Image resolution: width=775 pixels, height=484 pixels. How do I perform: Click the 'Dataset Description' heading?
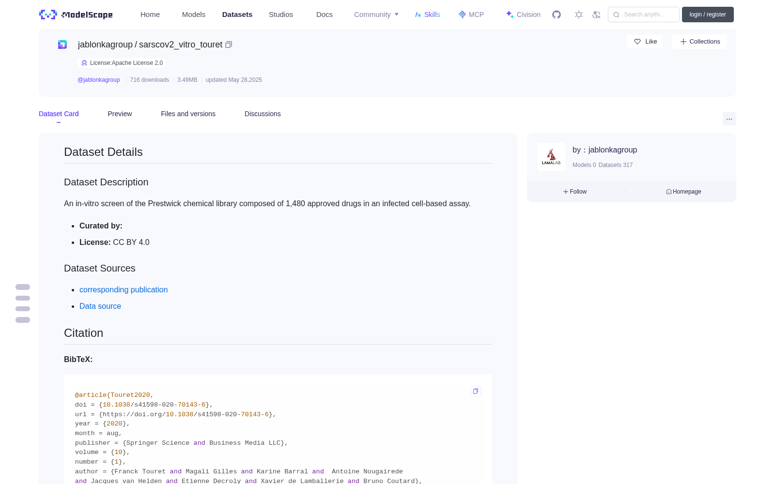[x=106, y=182]
